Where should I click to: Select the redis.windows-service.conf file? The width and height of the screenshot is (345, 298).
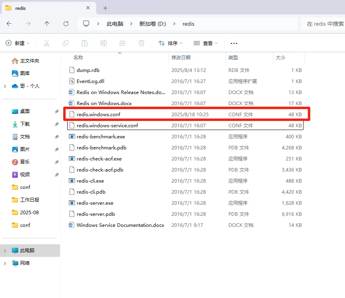pyautogui.click(x=185, y=125)
